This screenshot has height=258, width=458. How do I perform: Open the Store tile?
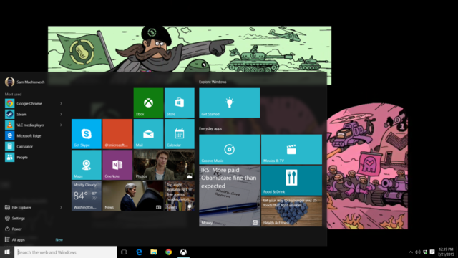tap(180, 102)
